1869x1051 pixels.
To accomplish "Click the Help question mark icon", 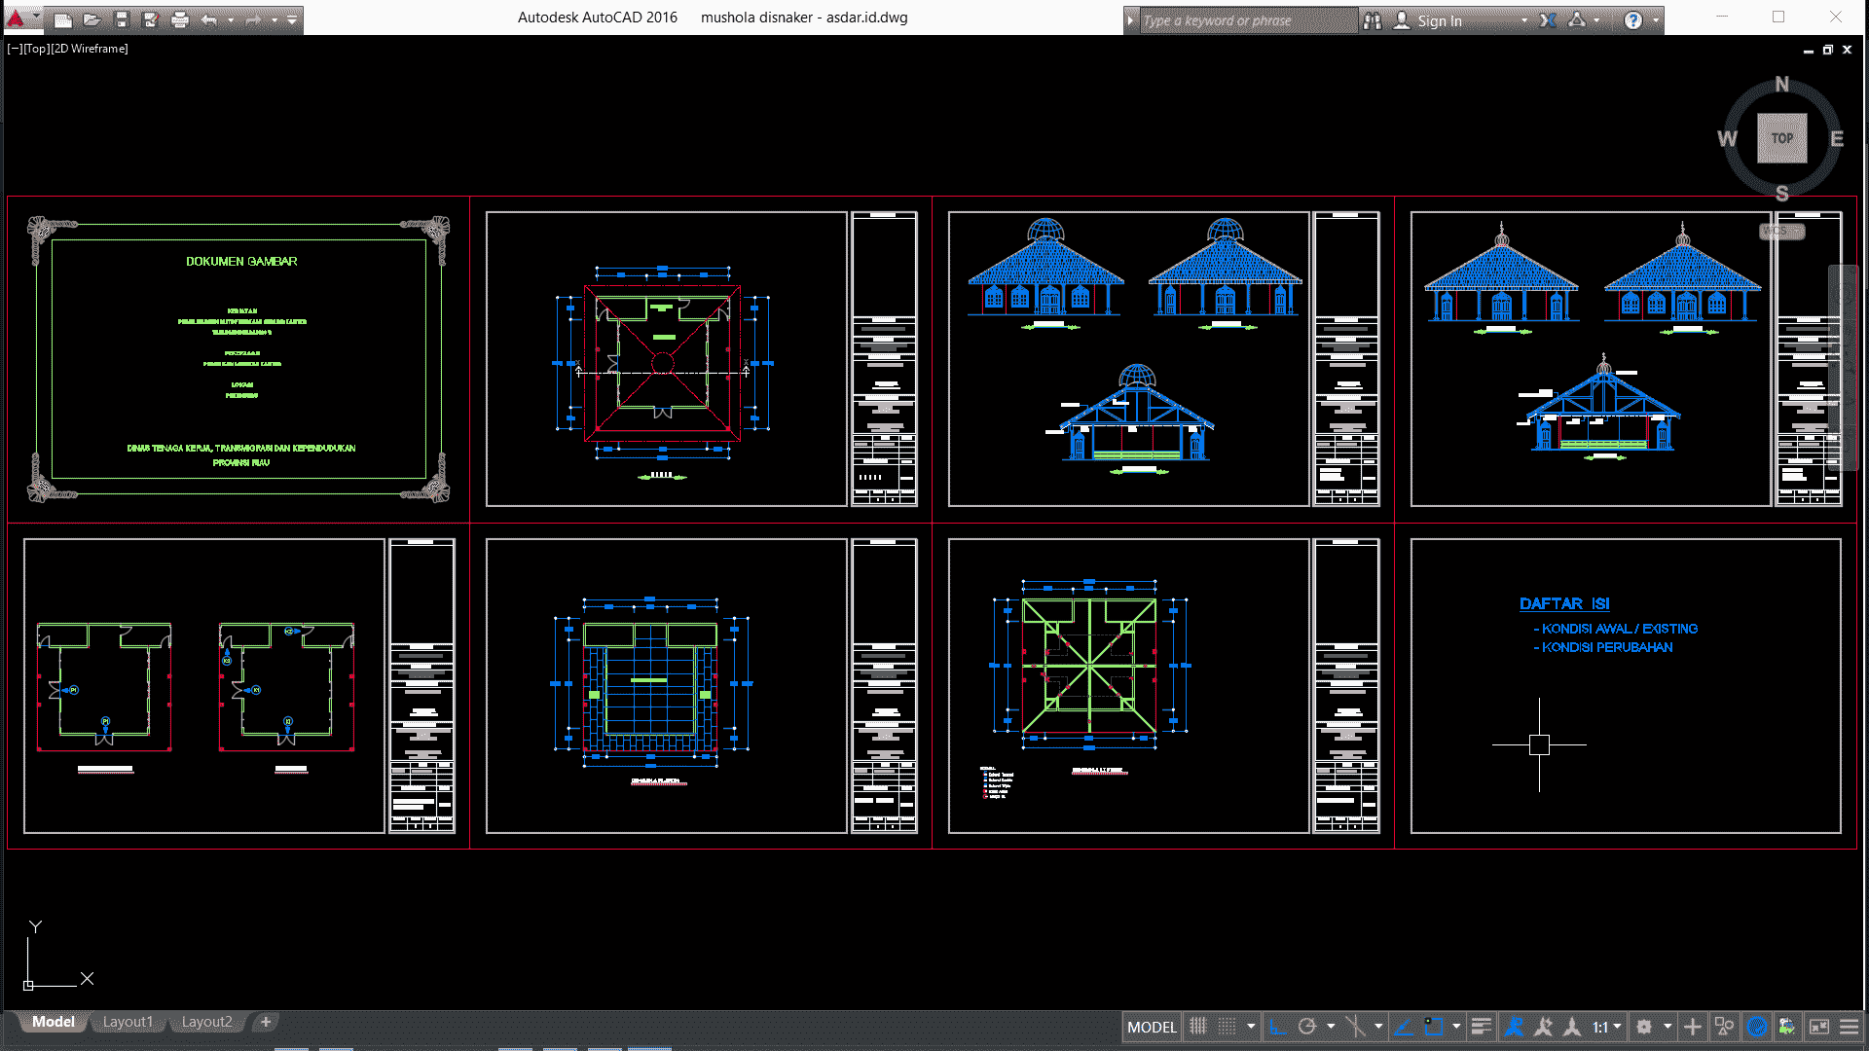I will click(x=1633, y=20).
